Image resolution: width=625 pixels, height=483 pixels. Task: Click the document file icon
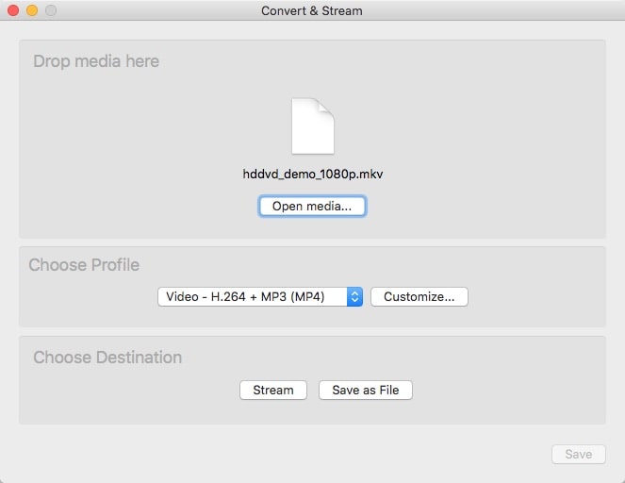pos(312,127)
